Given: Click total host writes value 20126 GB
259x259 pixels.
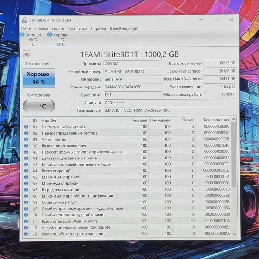Looking at the screenshot, I should coord(220,71).
